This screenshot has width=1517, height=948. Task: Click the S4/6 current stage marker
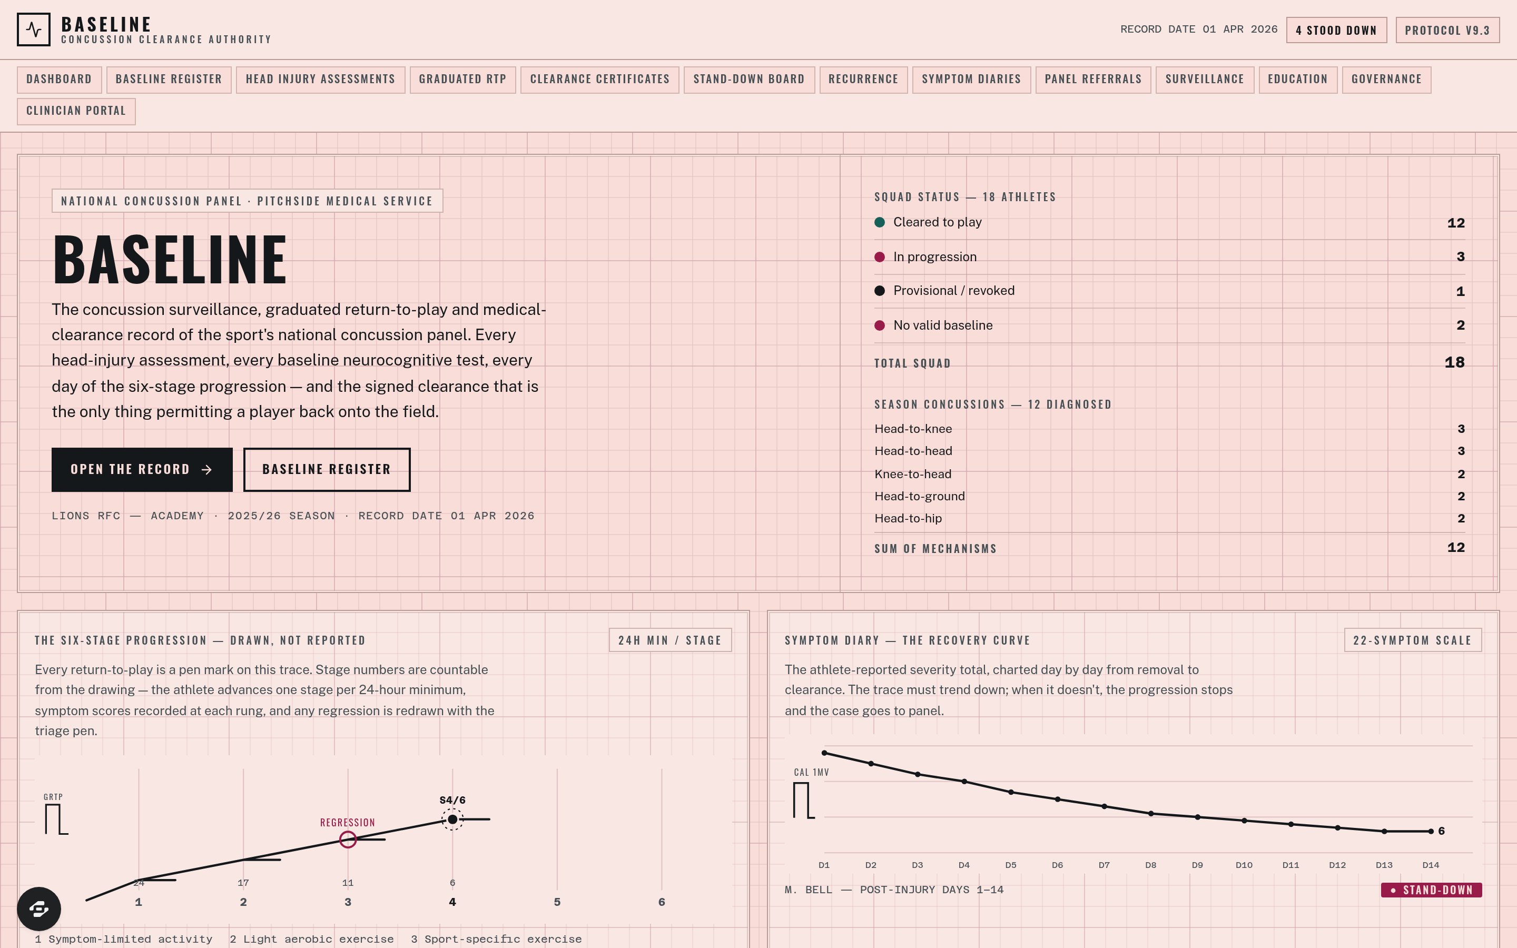click(452, 819)
